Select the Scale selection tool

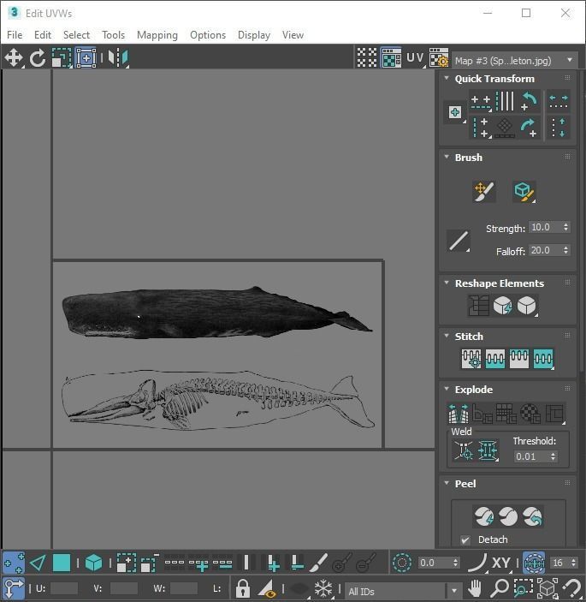62,58
